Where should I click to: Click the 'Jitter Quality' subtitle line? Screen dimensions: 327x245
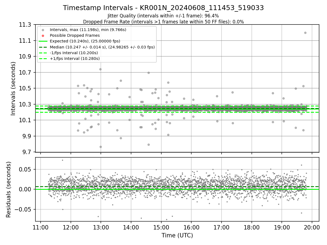click(x=163, y=16)
